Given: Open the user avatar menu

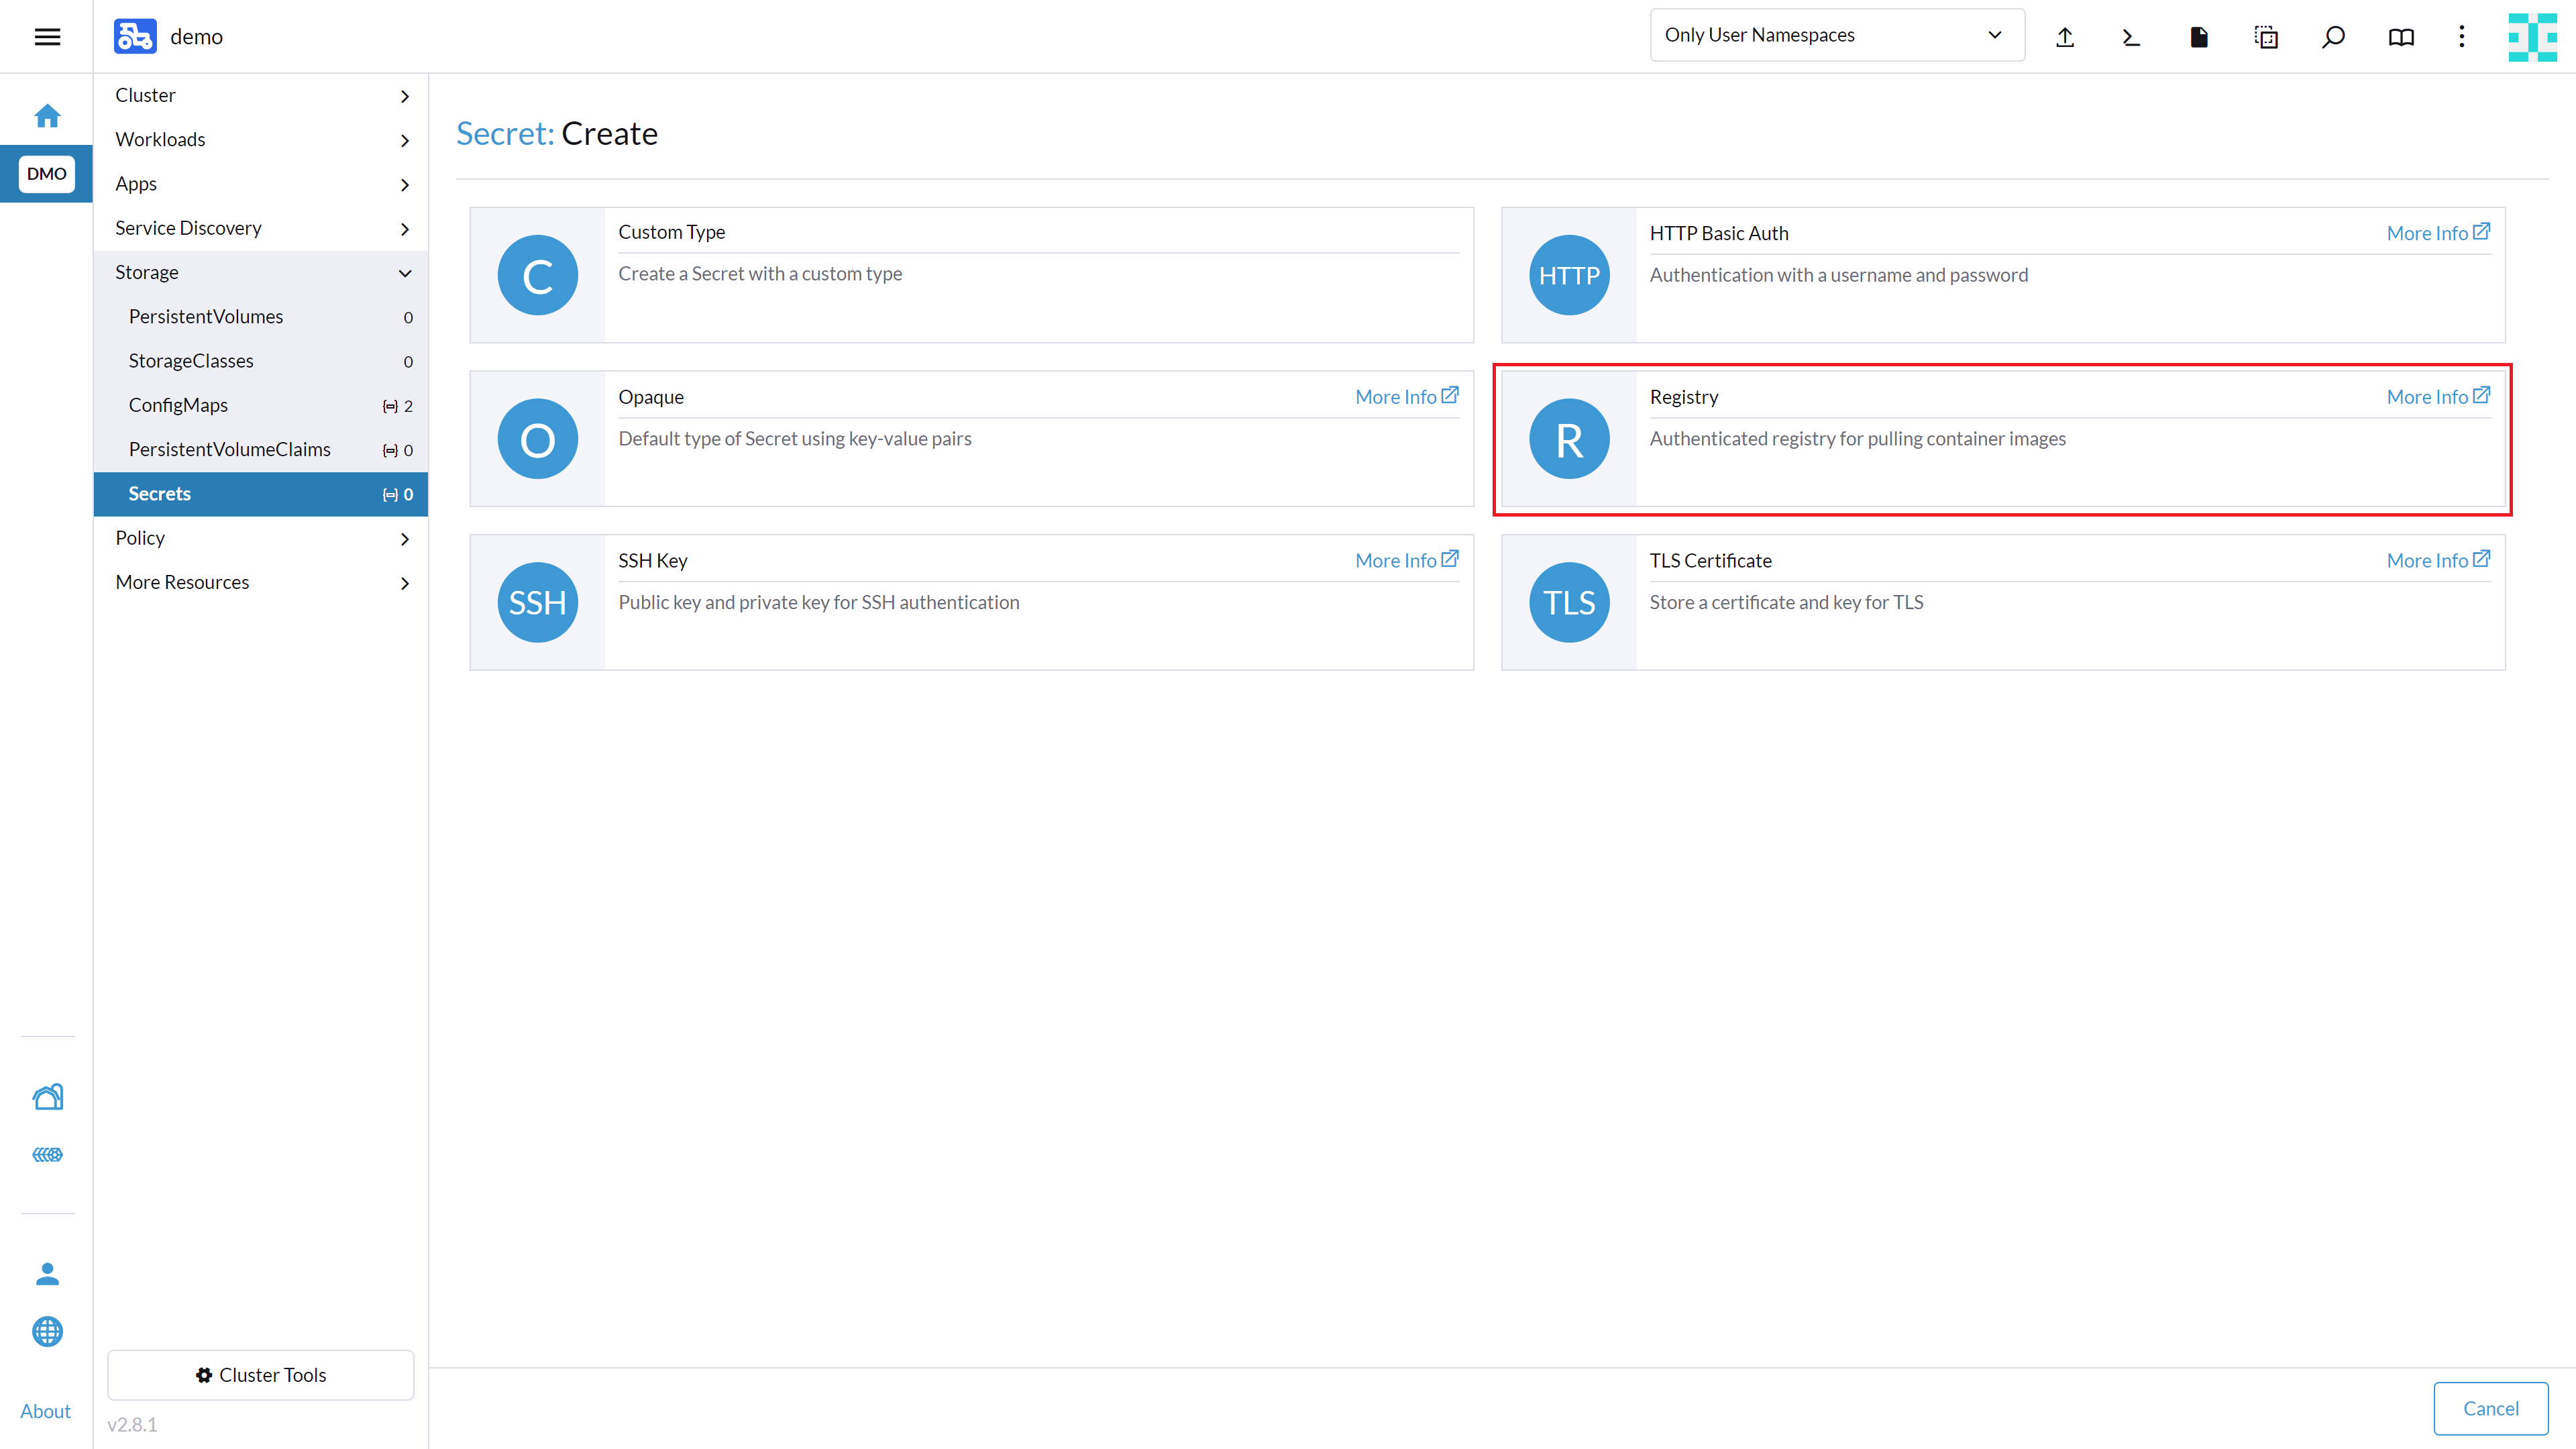Looking at the screenshot, I should (2532, 37).
